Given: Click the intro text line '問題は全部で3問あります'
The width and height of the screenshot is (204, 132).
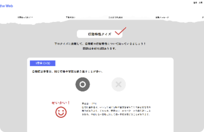Looking at the screenshot, I should pyautogui.click(x=99, y=48).
